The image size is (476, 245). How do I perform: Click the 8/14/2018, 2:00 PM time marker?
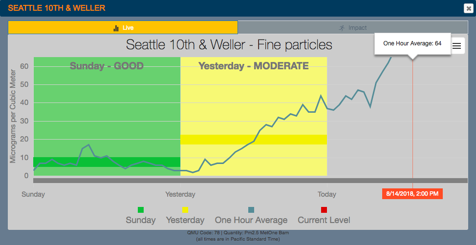[x=412, y=194]
